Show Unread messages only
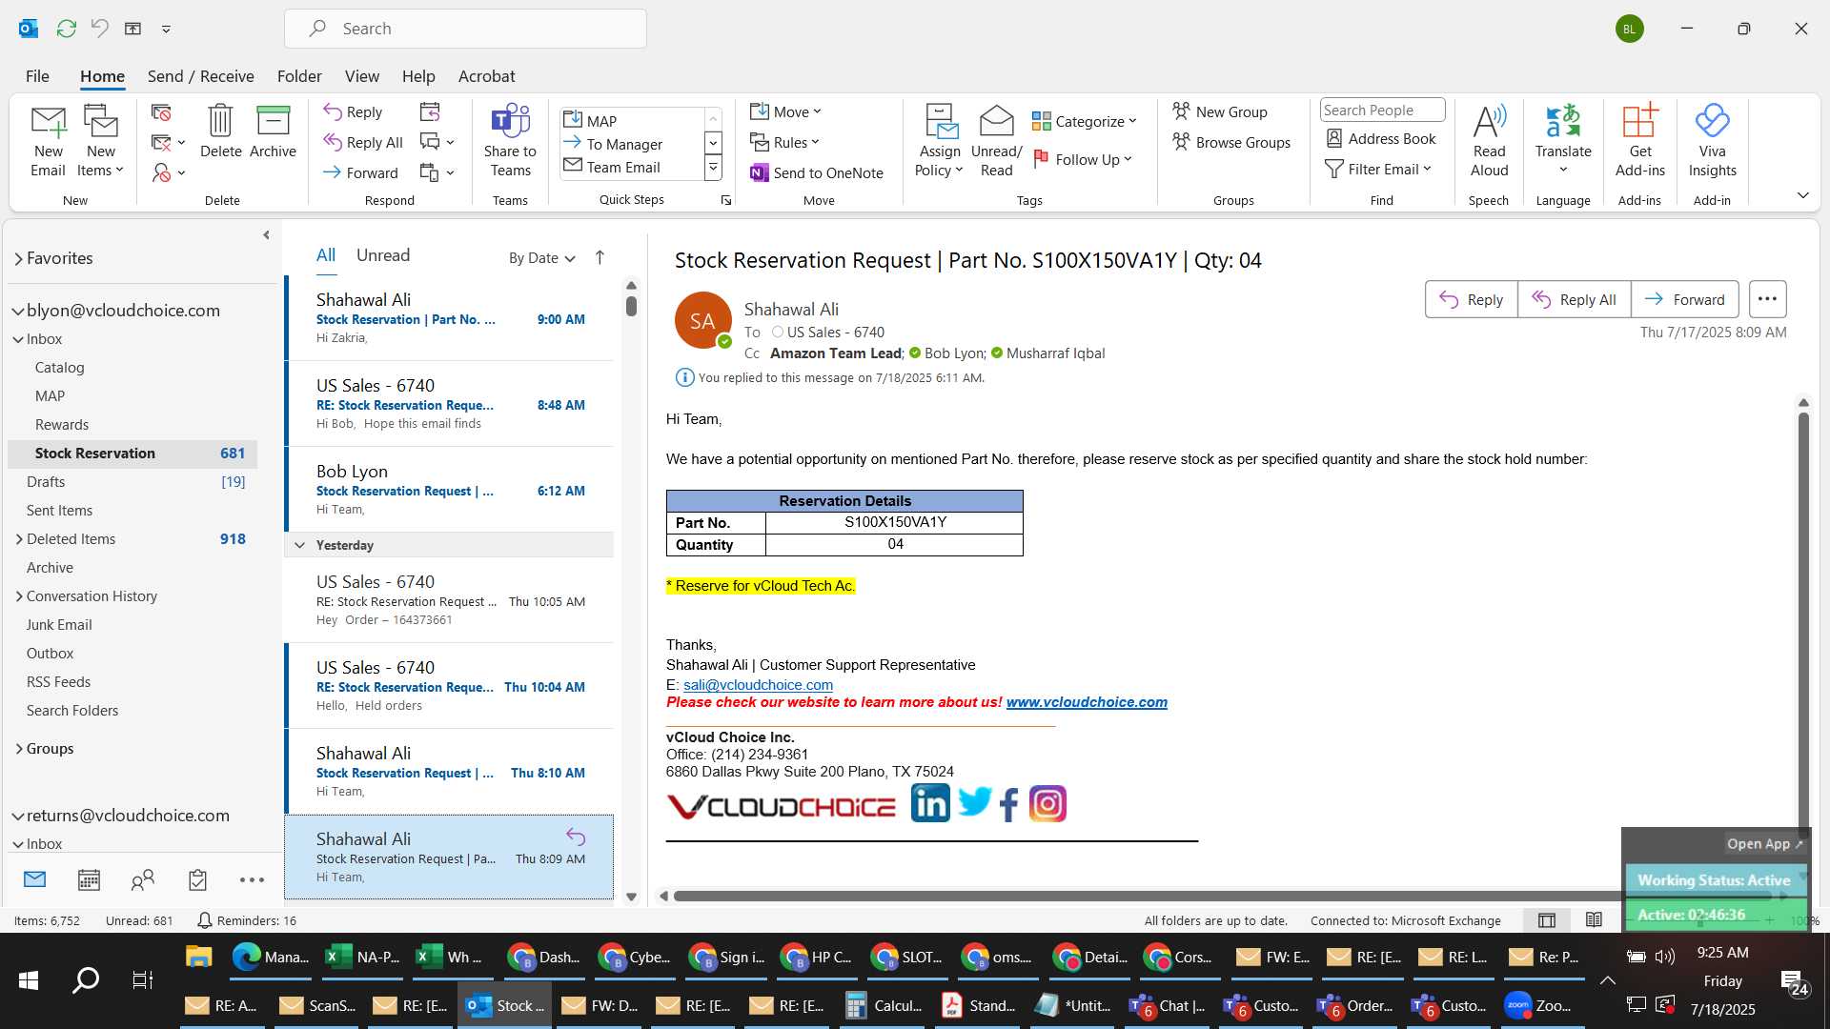This screenshot has width=1830, height=1029. click(x=383, y=255)
